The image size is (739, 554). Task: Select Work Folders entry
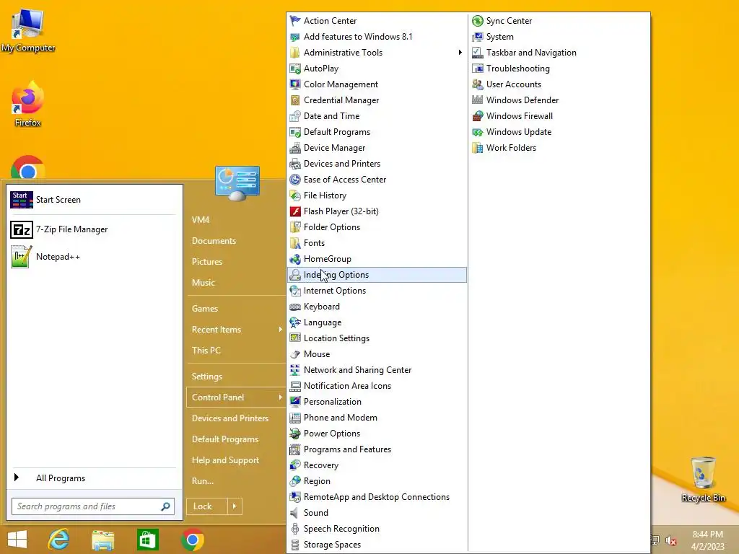point(559,148)
